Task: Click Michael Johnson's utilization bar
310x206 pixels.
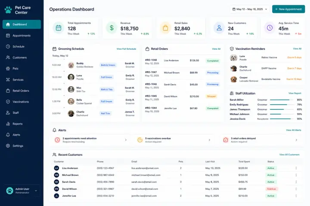Action: click(x=282, y=114)
